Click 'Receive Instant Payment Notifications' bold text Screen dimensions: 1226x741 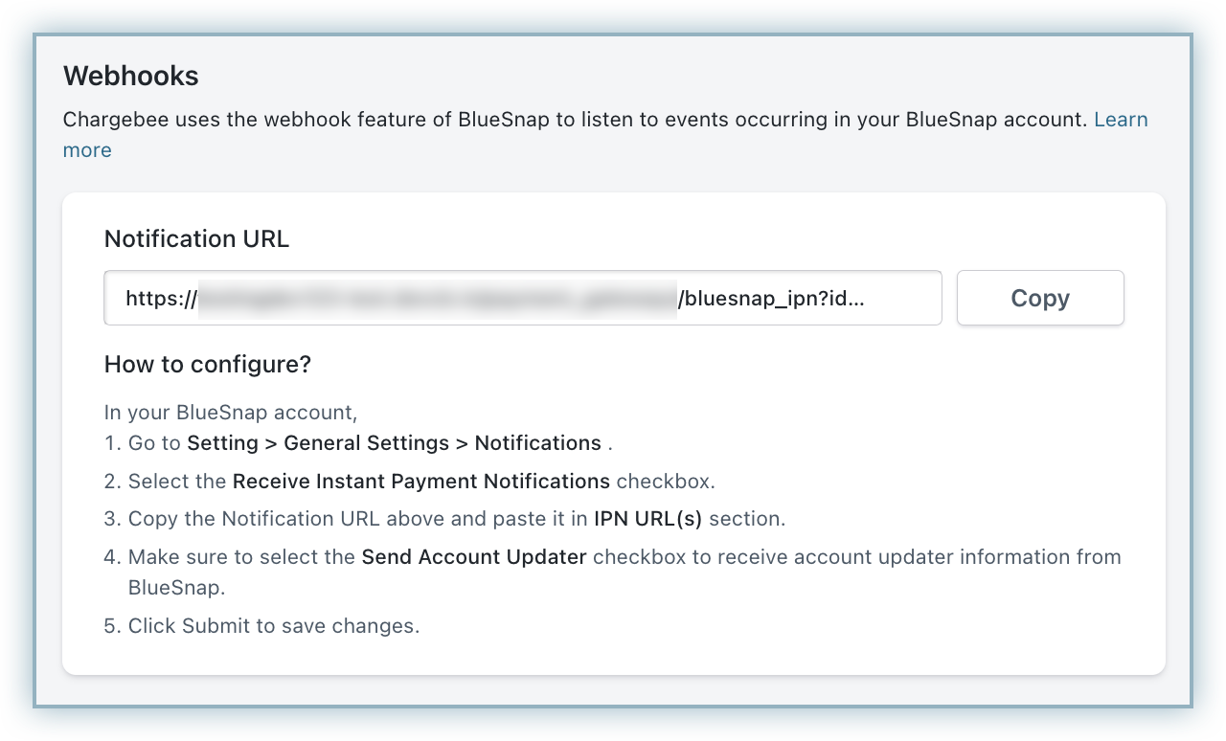click(x=420, y=481)
